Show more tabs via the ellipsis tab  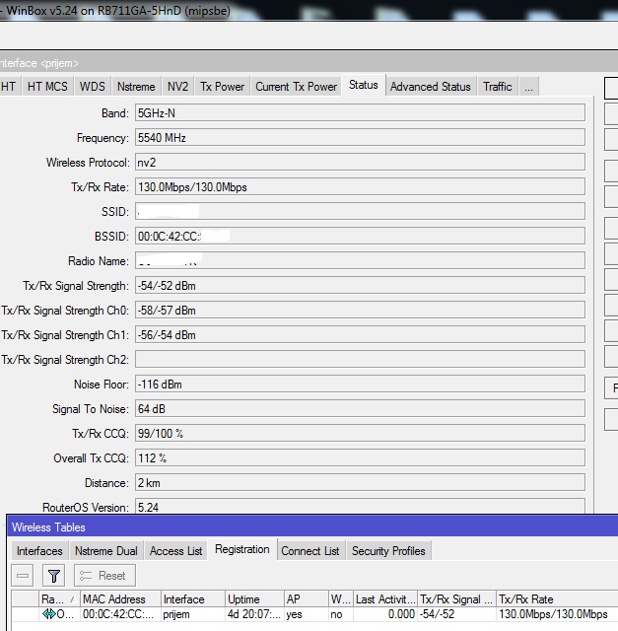(528, 86)
